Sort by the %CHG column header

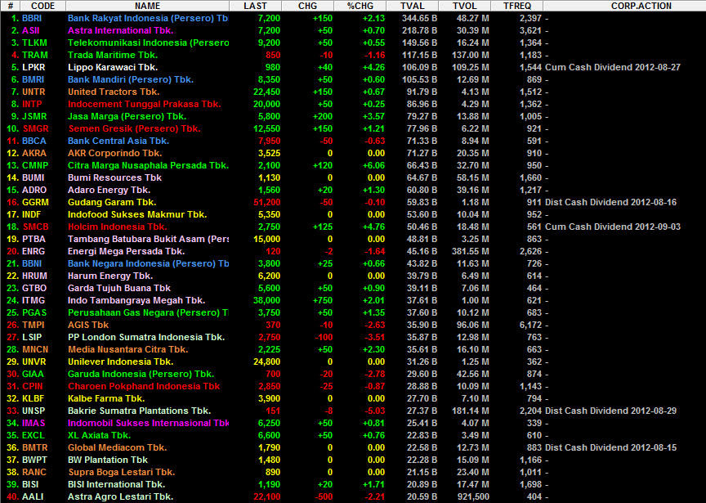click(360, 6)
